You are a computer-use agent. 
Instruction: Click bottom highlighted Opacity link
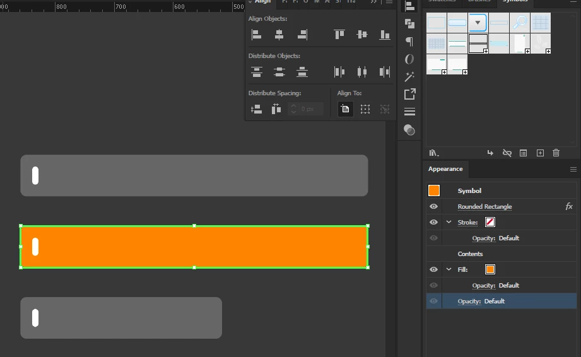coord(469,301)
